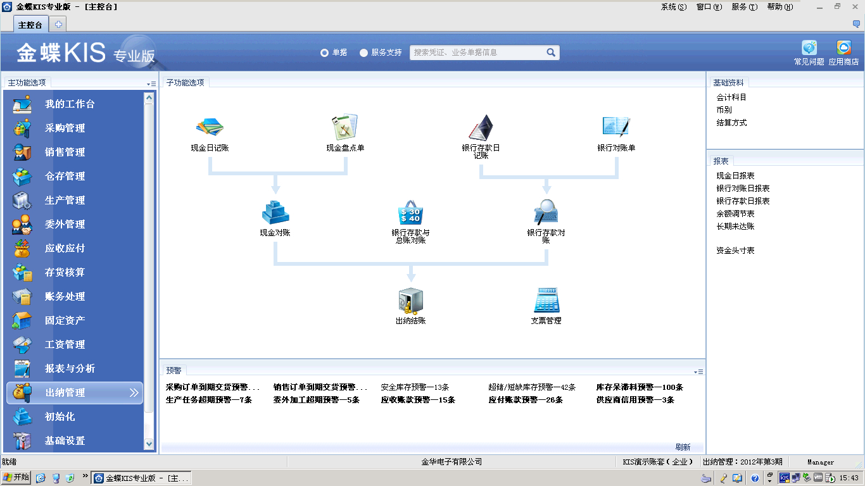Viewport: 865px width, 486px height.
Task: Switch to the 主控台 tab
Action: coord(30,25)
